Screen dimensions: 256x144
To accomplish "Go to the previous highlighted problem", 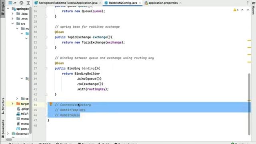I will click(242, 10).
